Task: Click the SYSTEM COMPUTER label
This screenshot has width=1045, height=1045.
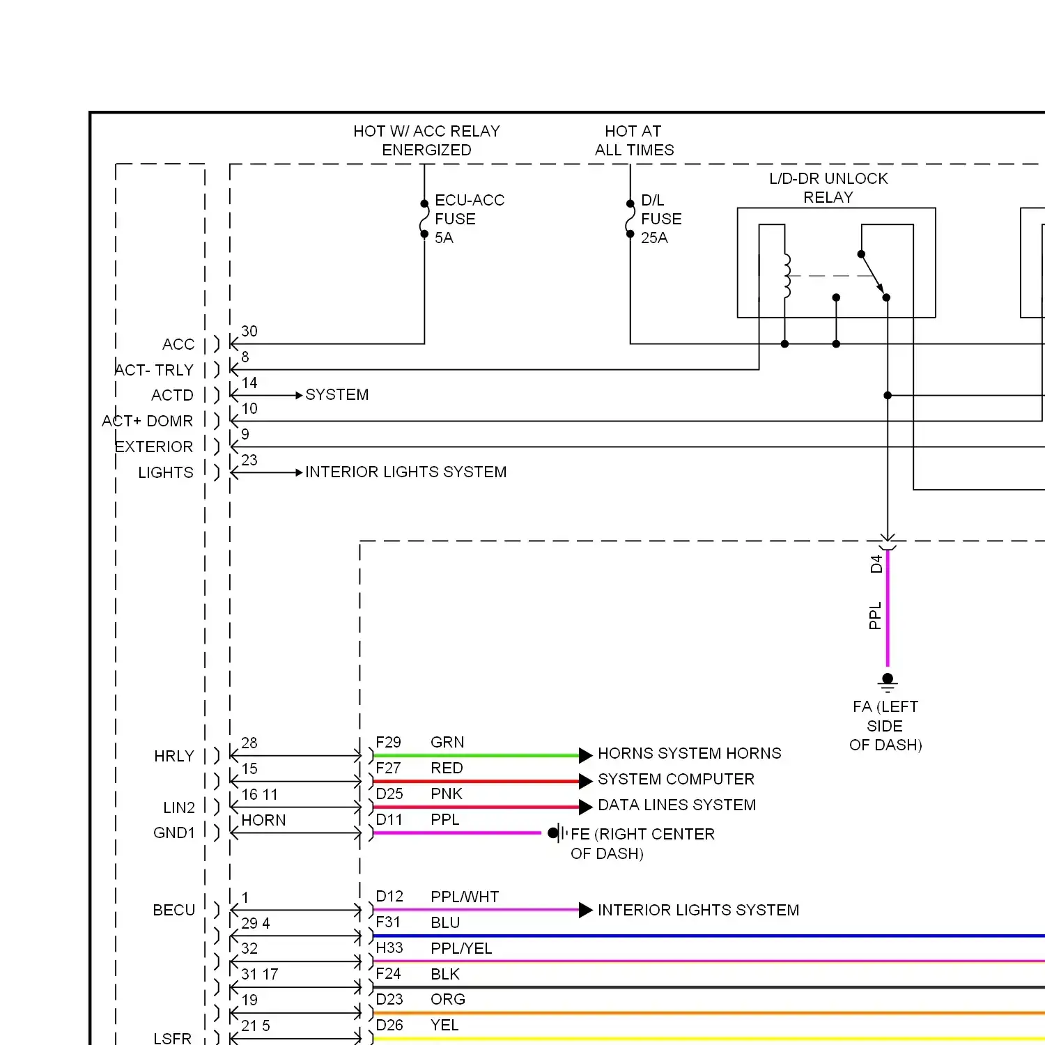Action: pyautogui.click(x=676, y=779)
